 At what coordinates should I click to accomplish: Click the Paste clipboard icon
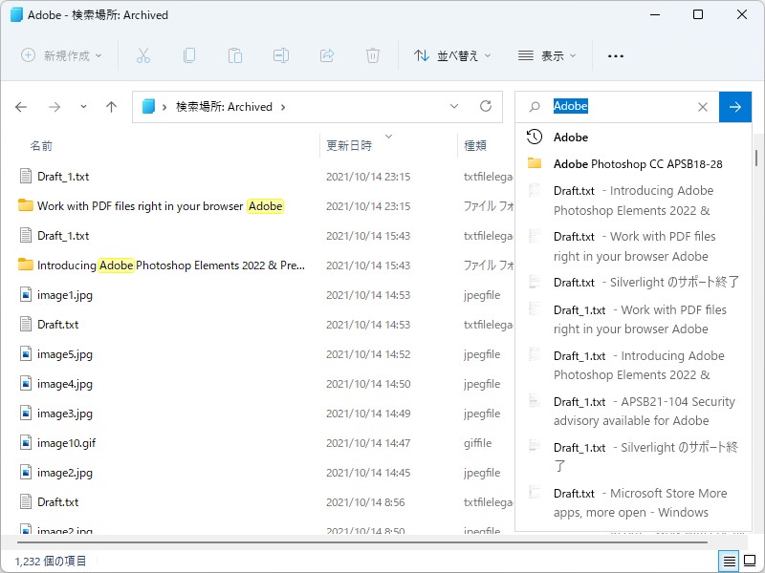[234, 55]
